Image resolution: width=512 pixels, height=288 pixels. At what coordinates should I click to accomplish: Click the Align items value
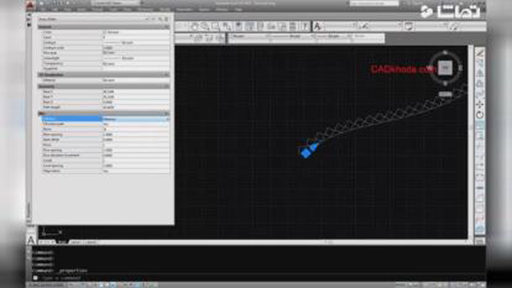pyautogui.click(x=136, y=171)
